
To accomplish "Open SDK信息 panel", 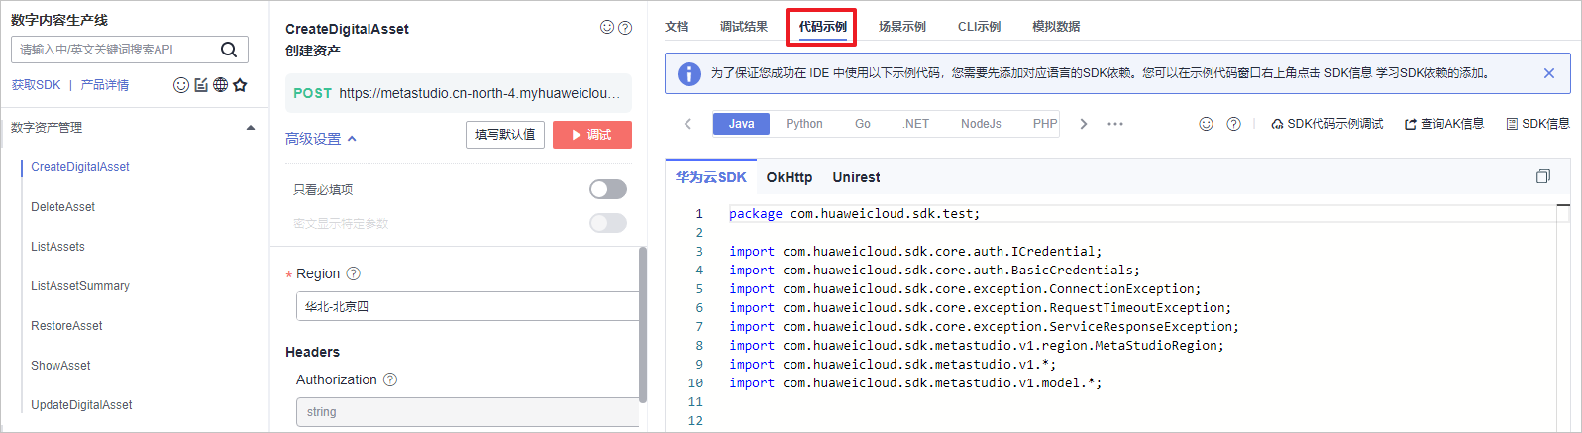I will 1537,124.
